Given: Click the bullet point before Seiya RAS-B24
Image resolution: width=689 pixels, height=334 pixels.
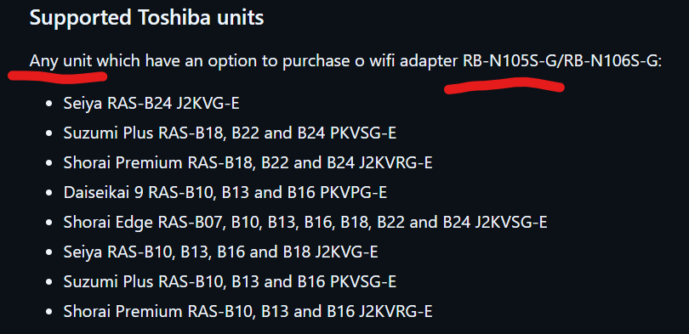Looking at the screenshot, I should pyautogui.click(x=49, y=104).
